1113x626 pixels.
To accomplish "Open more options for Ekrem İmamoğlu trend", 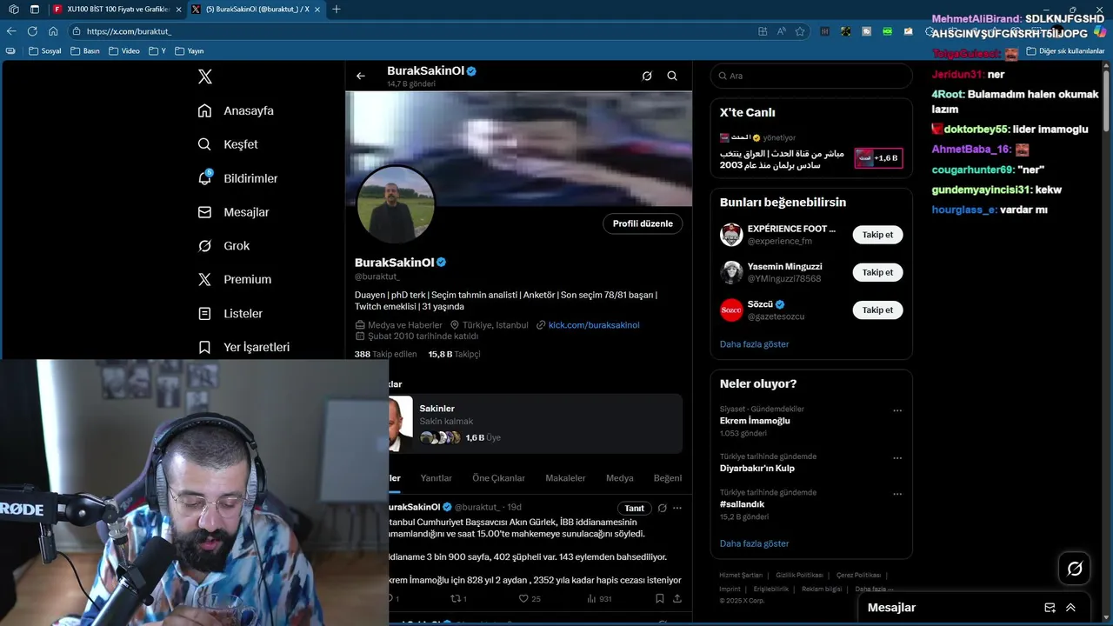I will 897,410.
